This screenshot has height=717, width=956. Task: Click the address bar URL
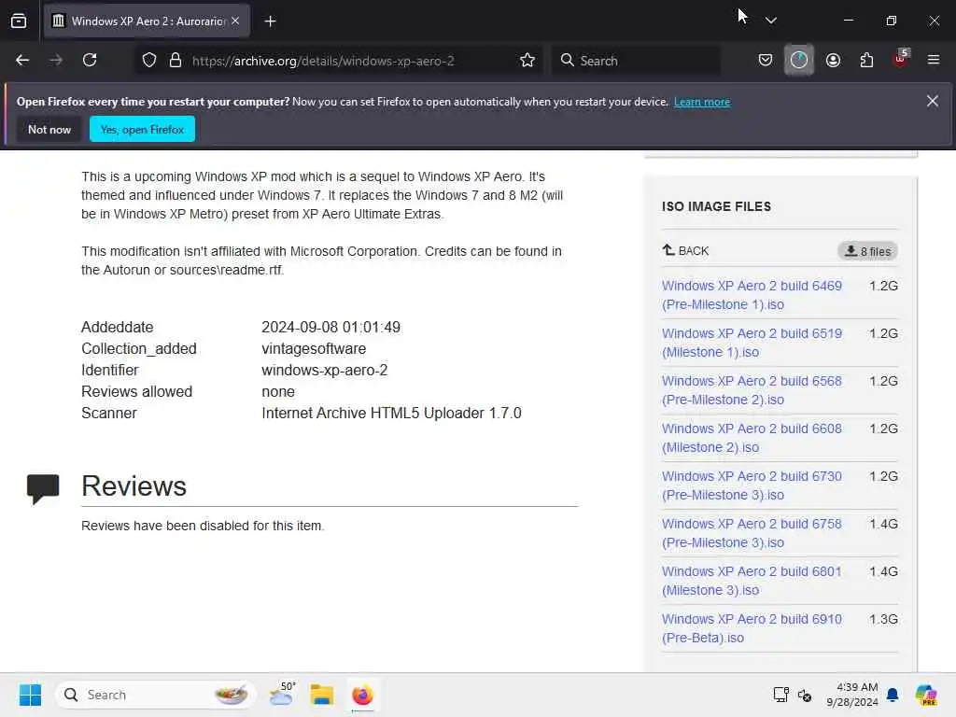coord(323,61)
